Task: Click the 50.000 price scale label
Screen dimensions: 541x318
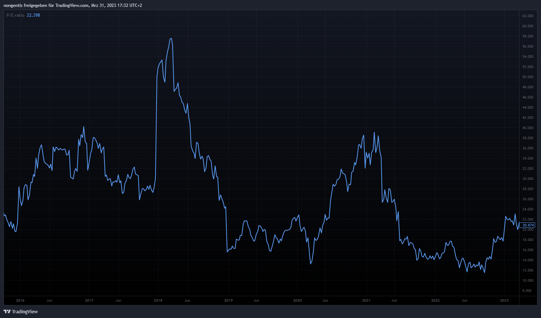Action: click(x=528, y=77)
